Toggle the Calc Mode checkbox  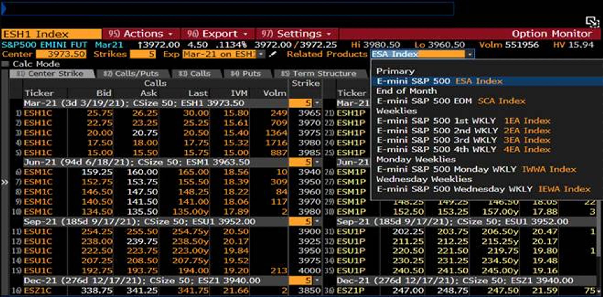[5, 64]
